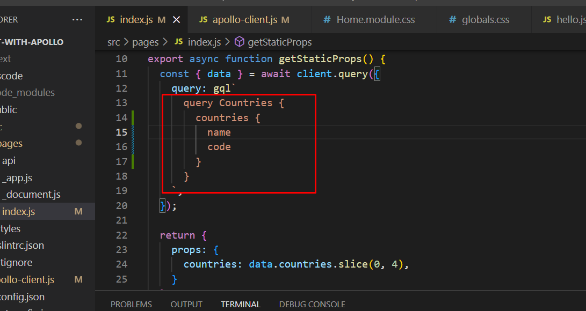Open the PROBLEMS panel tab

coord(131,304)
